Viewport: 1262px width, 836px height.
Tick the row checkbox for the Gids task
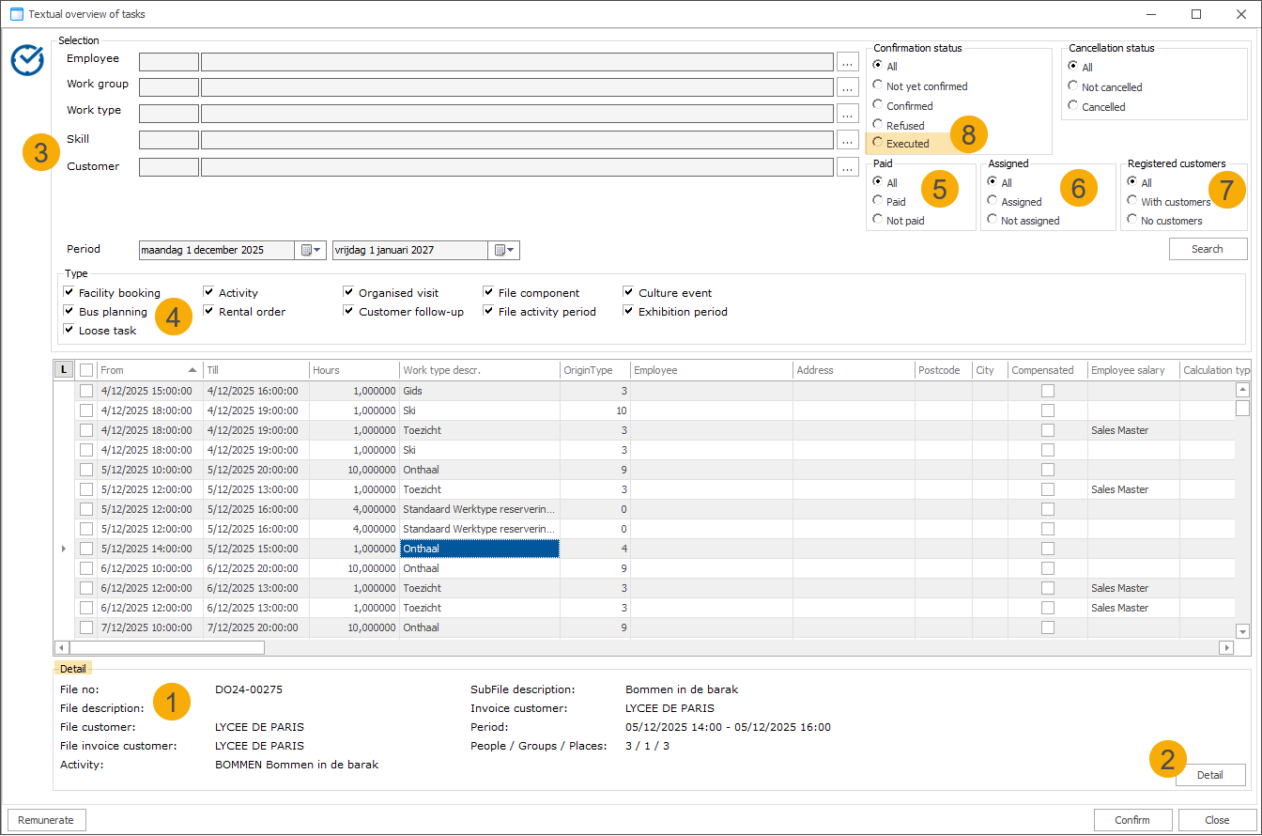tap(86, 390)
